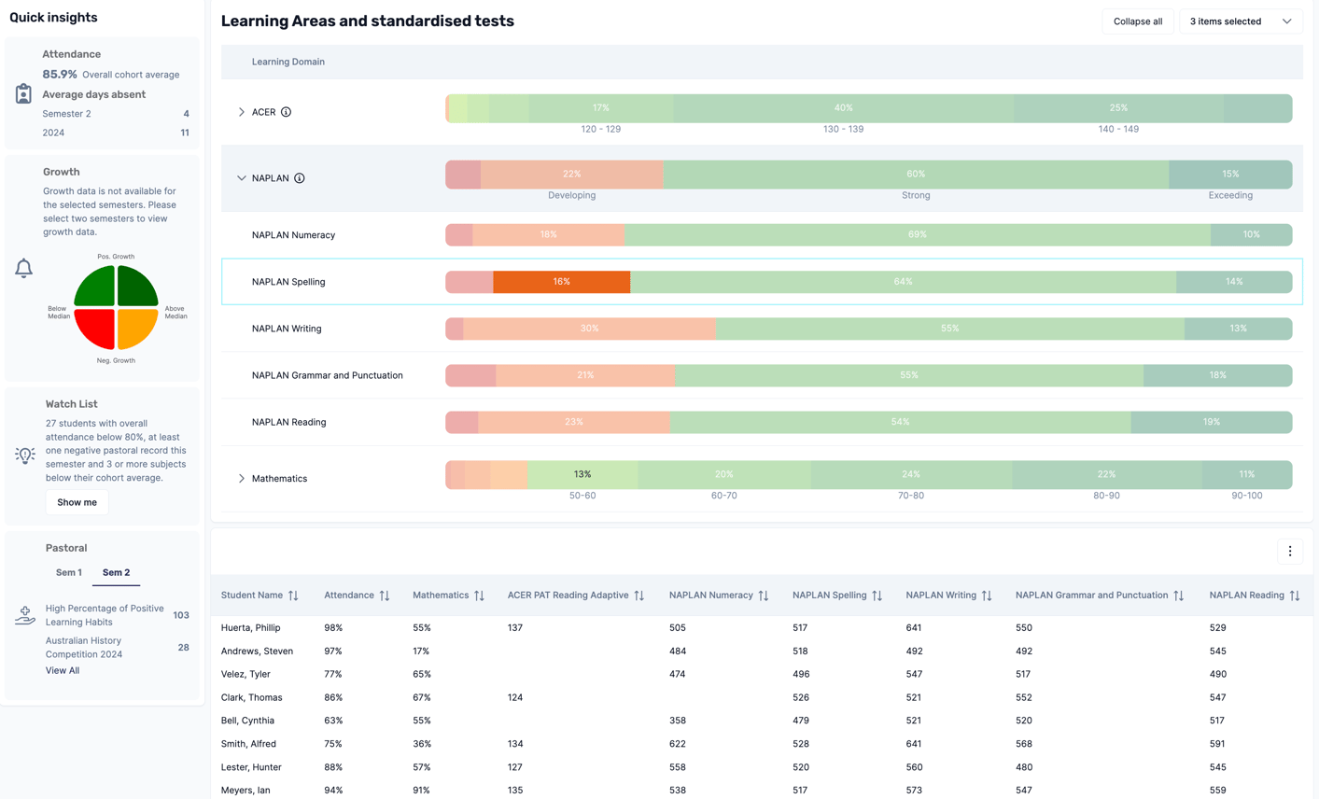Click the NAPLAN info icon
This screenshot has height=799, width=1319.
pos(300,178)
